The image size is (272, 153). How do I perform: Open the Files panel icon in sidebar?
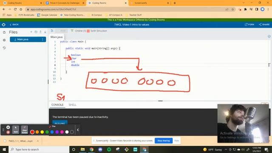[4, 32]
